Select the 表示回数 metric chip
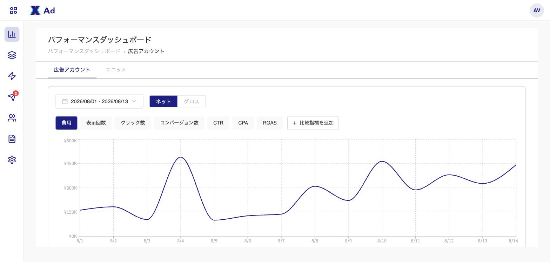Screen dimensions: 550x262 point(96,123)
